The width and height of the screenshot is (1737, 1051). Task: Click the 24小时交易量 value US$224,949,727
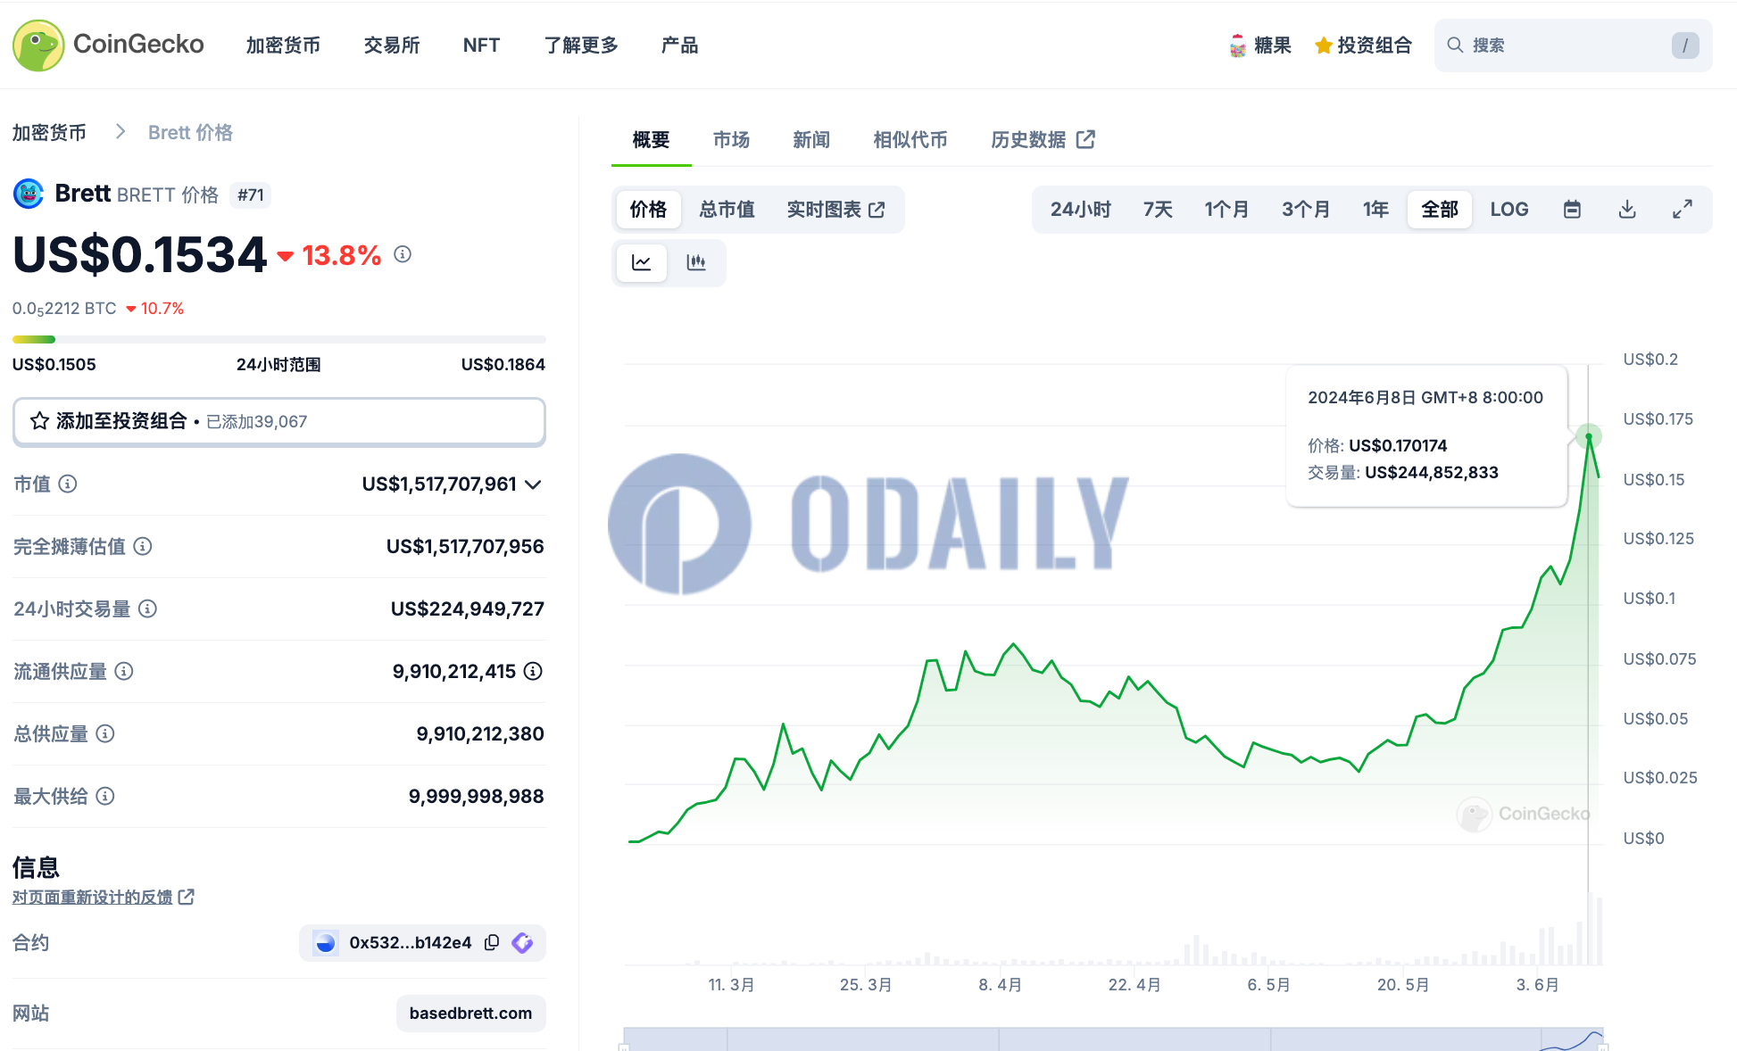click(468, 608)
